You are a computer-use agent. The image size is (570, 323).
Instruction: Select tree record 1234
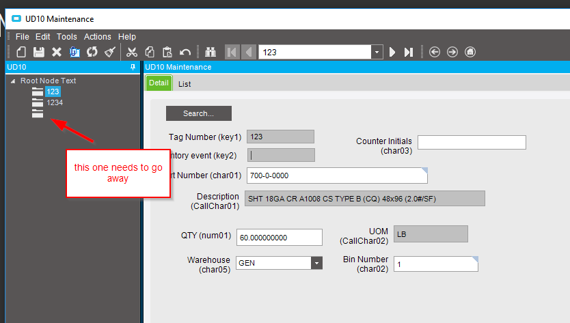55,102
